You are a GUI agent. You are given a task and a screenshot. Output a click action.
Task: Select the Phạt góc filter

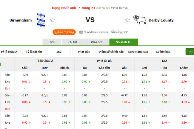[x=84, y=52]
